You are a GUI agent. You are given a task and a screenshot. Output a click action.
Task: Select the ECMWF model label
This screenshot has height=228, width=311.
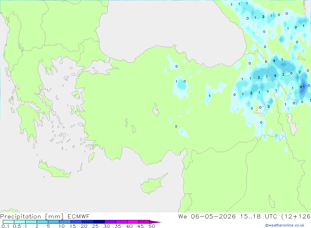(79, 216)
